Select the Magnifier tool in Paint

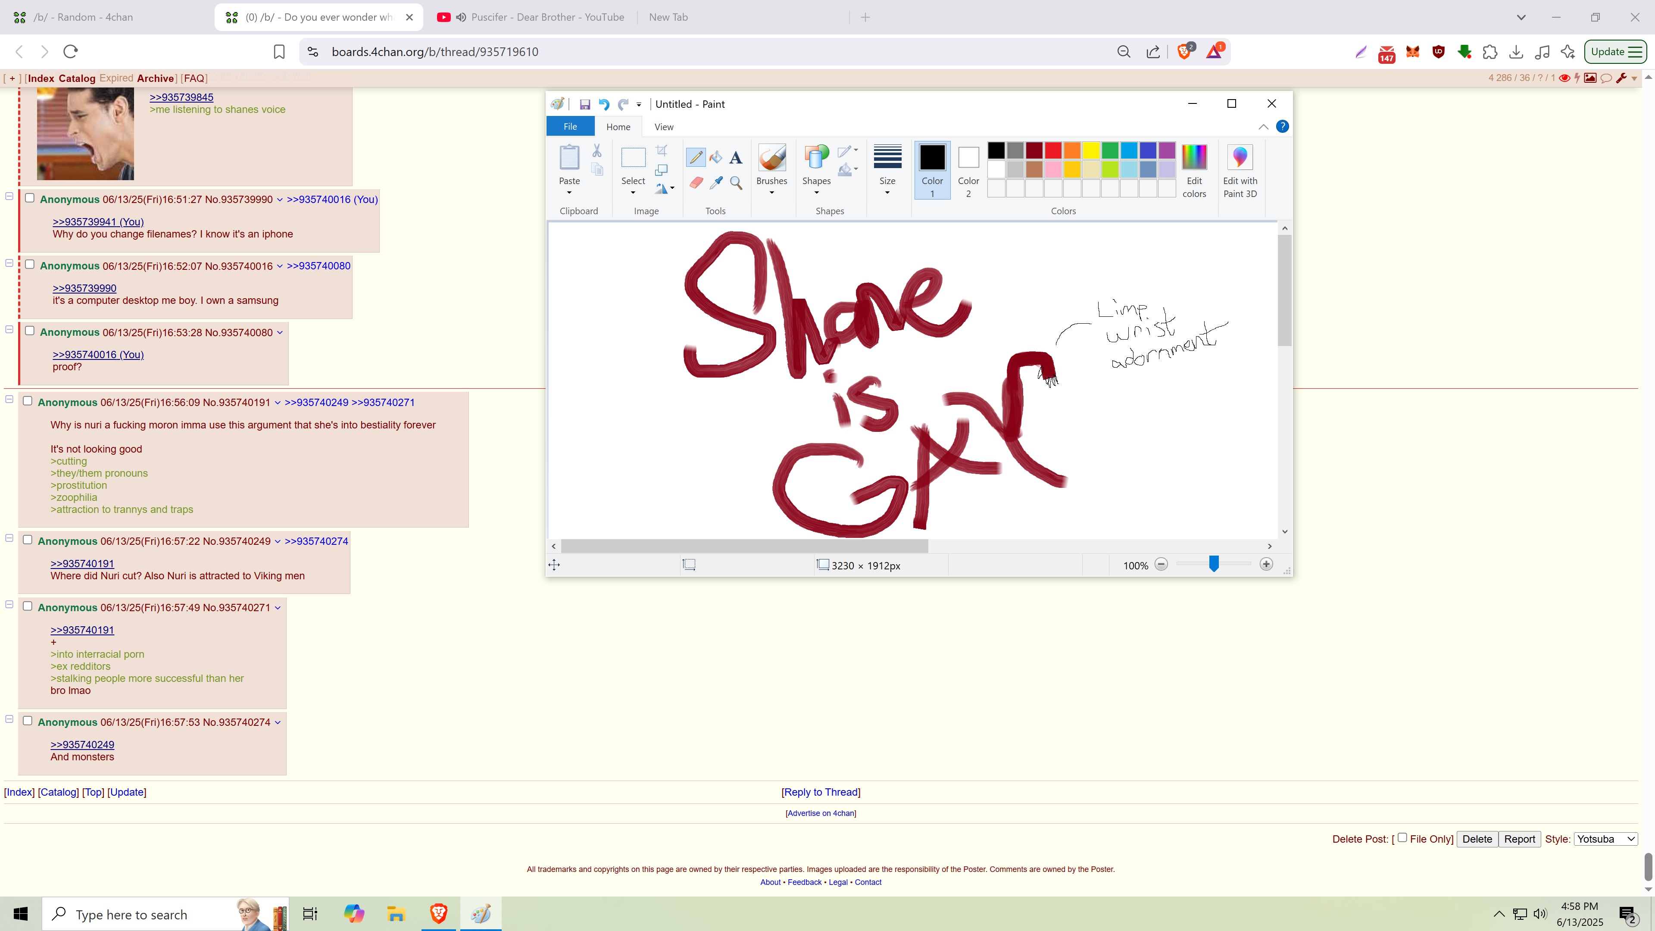tap(736, 183)
